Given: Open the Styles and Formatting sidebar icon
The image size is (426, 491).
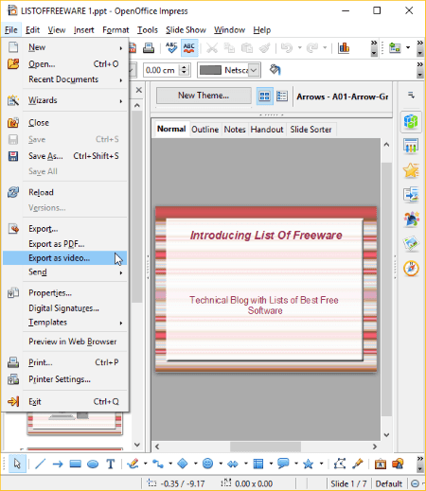Looking at the screenshot, I should (411, 219).
